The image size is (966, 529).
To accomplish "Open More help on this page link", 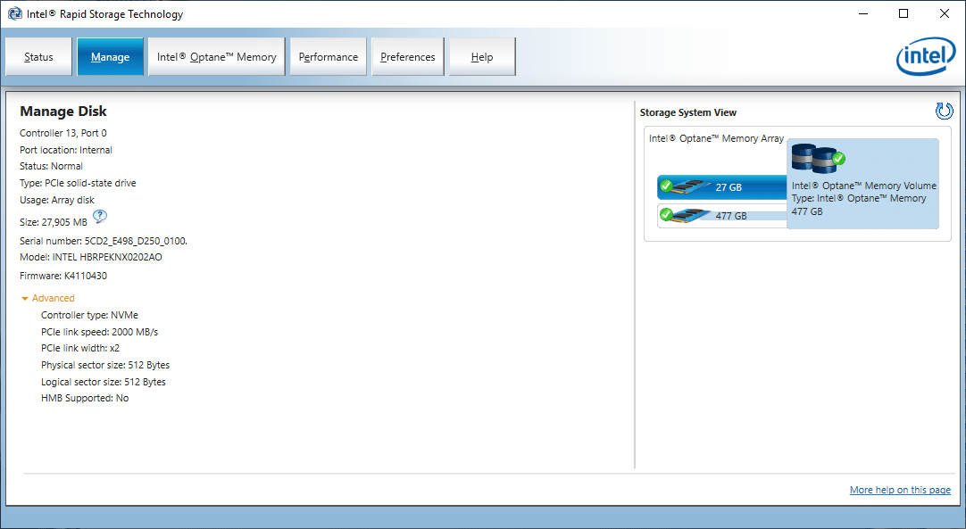I will (900, 490).
